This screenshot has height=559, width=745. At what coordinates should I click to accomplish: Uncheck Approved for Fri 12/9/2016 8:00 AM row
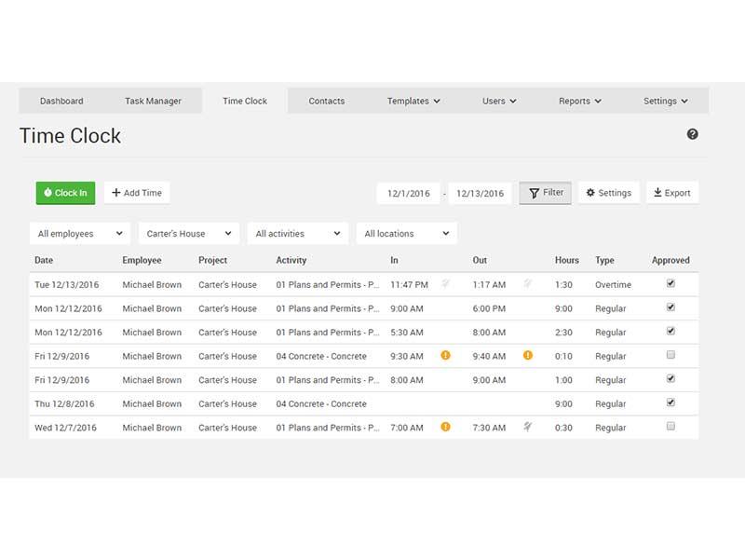click(670, 378)
